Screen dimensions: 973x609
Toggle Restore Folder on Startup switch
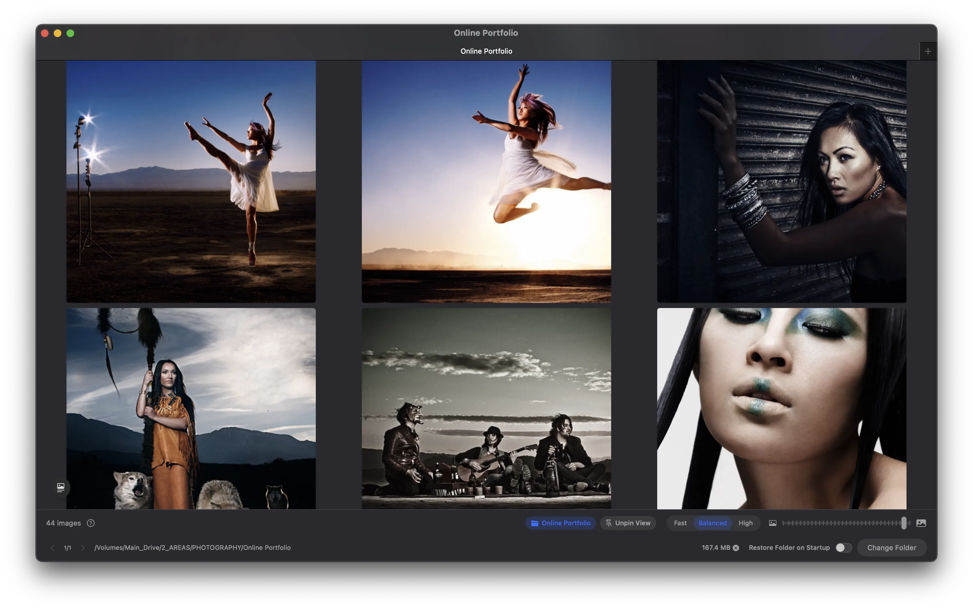tap(843, 548)
